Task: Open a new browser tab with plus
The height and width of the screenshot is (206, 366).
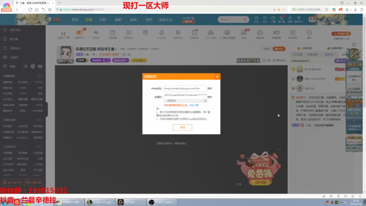Action: pyautogui.click(x=59, y=3)
